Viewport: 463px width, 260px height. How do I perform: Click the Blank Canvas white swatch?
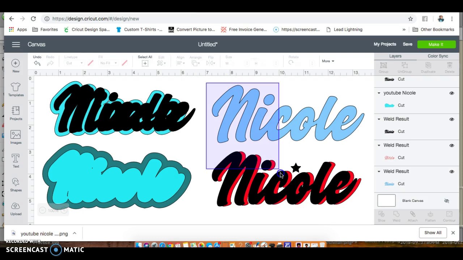point(386,201)
